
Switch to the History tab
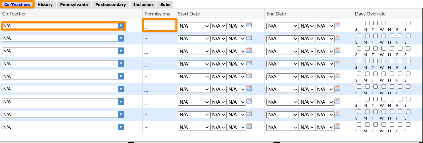point(45,4)
